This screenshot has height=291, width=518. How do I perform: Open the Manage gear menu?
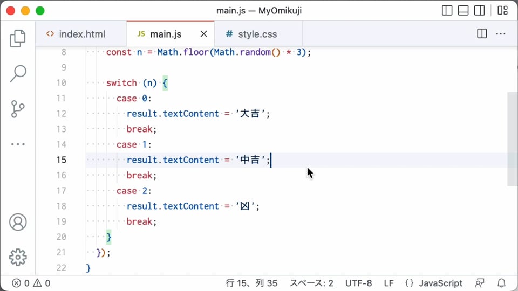18,257
